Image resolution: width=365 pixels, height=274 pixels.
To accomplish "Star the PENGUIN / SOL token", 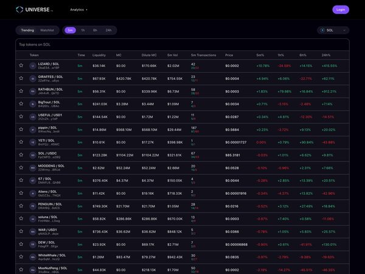I will coord(21,206).
